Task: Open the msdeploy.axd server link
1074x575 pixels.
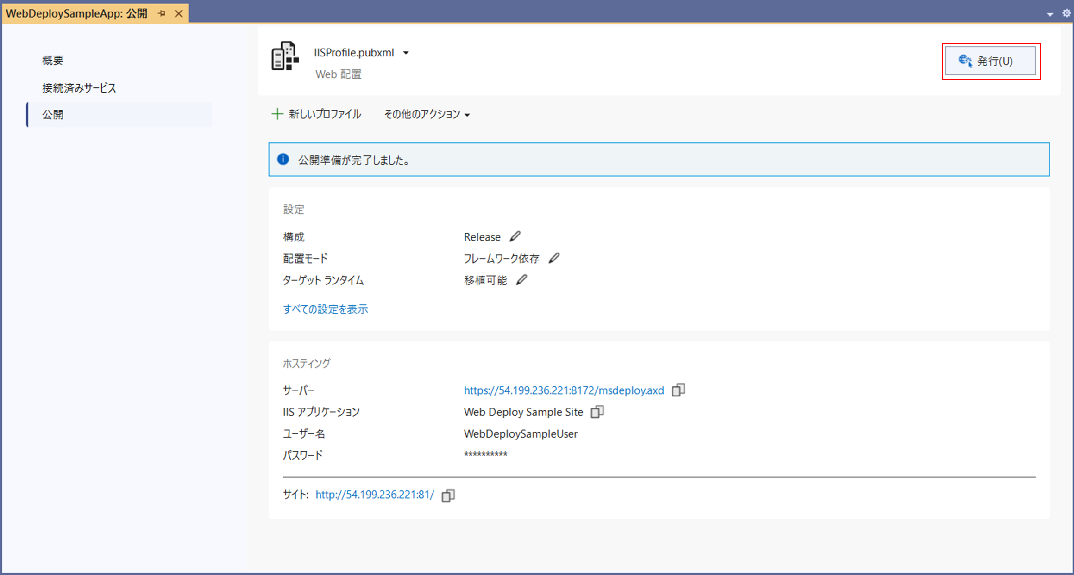Action: 564,390
